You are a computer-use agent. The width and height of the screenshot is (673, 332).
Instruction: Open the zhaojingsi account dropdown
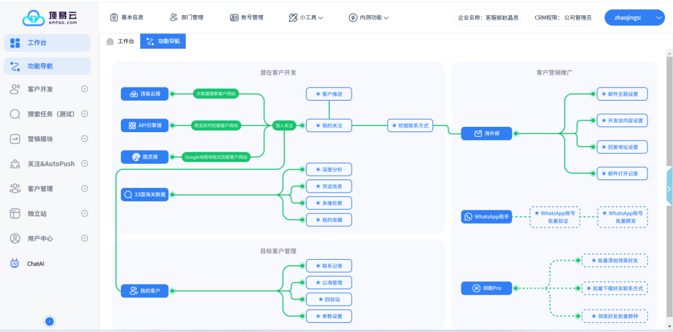[634, 17]
